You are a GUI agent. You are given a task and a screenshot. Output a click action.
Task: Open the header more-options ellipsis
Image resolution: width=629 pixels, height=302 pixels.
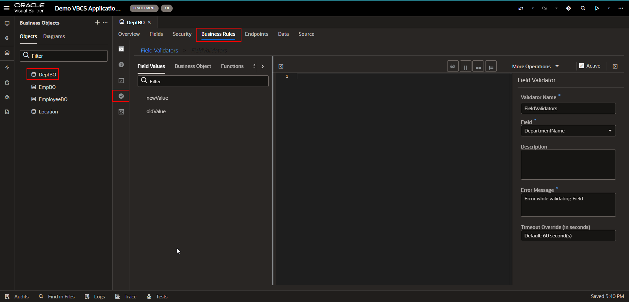pyautogui.click(x=621, y=8)
